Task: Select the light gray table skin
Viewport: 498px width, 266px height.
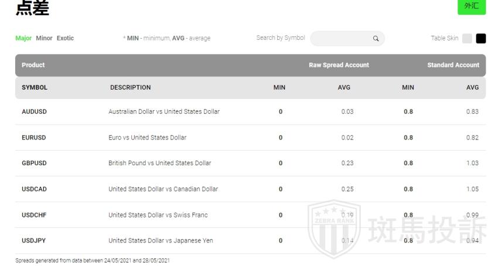Action: (467, 39)
